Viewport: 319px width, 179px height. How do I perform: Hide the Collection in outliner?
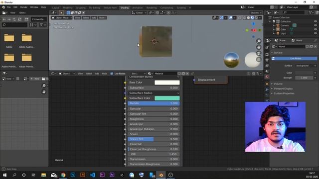(316, 21)
